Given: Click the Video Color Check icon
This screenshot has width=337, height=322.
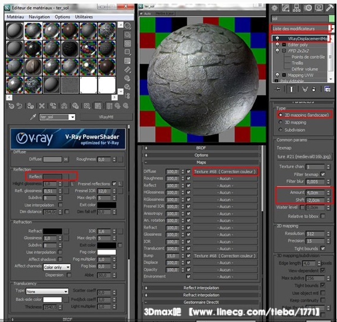Looking at the screenshot, I should click(127, 61).
